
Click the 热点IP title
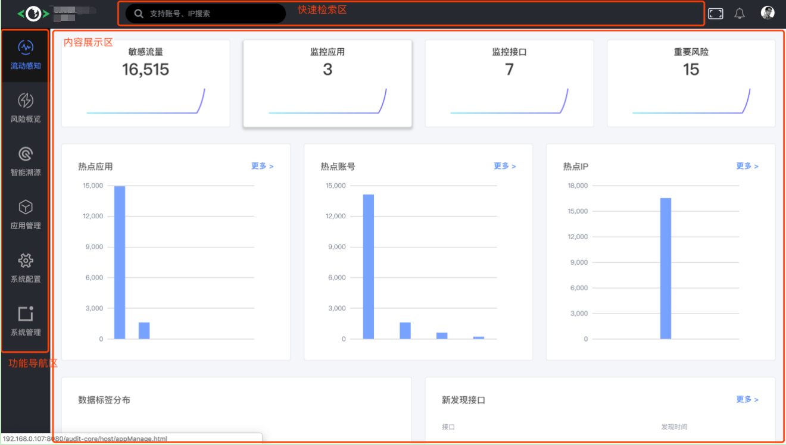[x=576, y=167]
